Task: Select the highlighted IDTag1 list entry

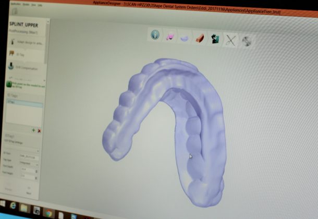Action: tap(25, 103)
